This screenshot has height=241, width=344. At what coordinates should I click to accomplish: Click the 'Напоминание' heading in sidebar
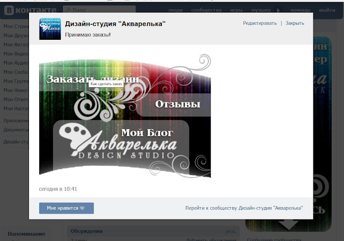(x=26, y=234)
